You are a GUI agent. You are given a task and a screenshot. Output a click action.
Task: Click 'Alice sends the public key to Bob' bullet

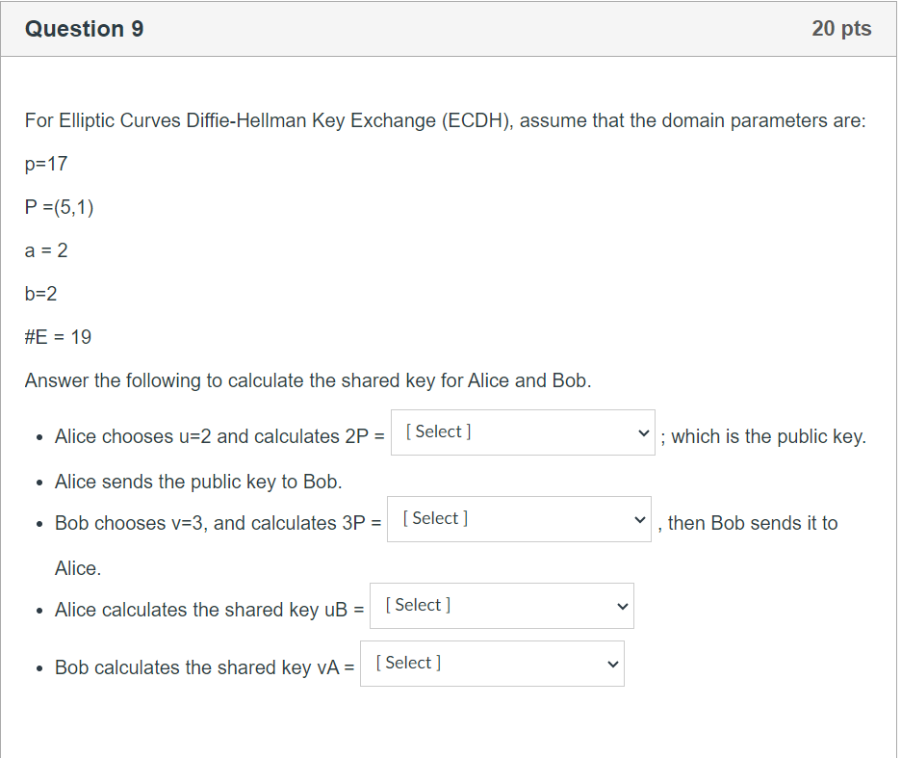point(198,481)
